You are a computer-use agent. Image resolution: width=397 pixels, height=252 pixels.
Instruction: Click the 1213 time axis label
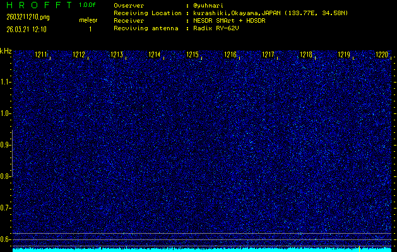point(117,54)
